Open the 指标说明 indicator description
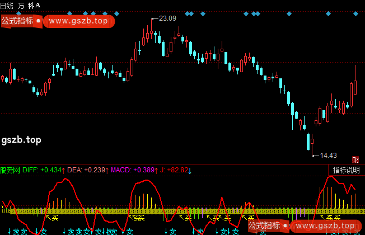The height and width of the screenshot is (235, 365). (x=347, y=170)
